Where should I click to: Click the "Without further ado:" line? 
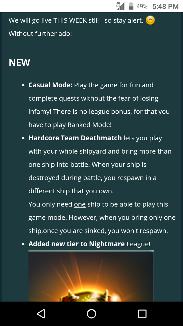point(40,34)
